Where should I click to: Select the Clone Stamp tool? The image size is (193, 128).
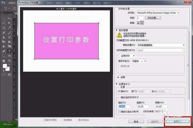4,37
